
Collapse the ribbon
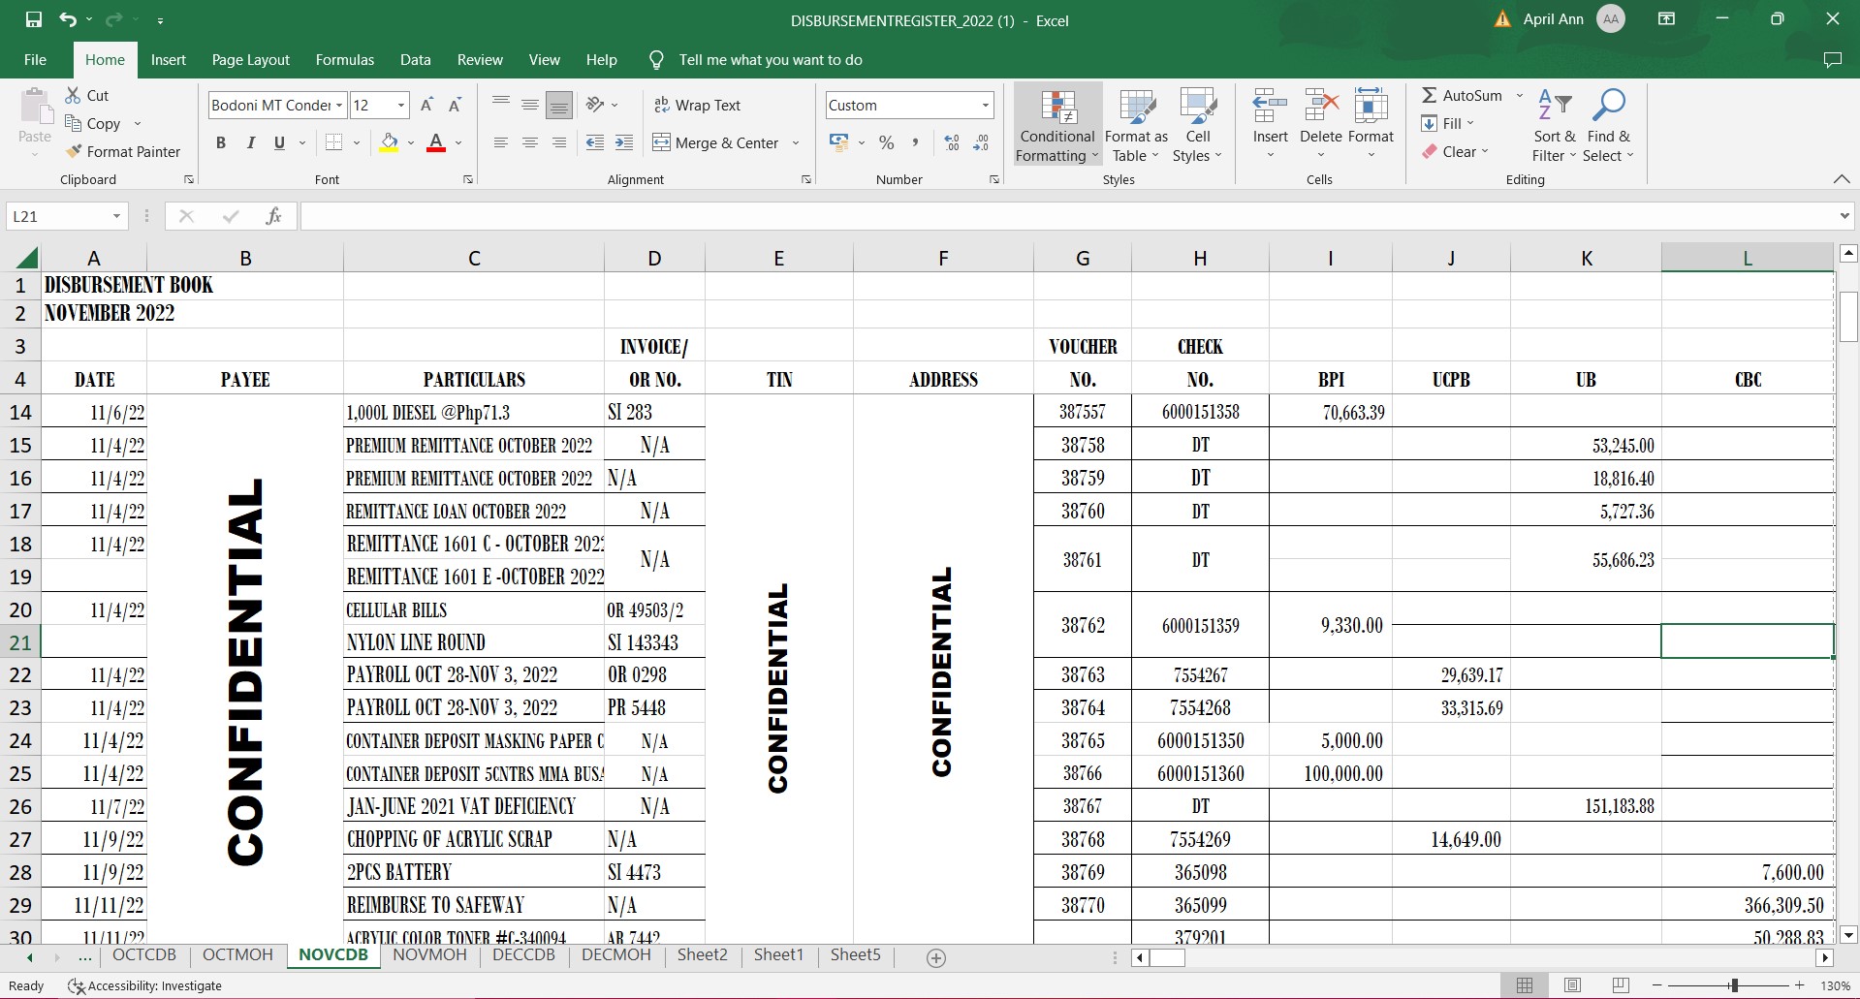tap(1842, 179)
